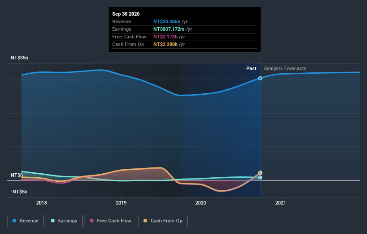Toggle the Cash From Op legend button

tap(163, 221)
